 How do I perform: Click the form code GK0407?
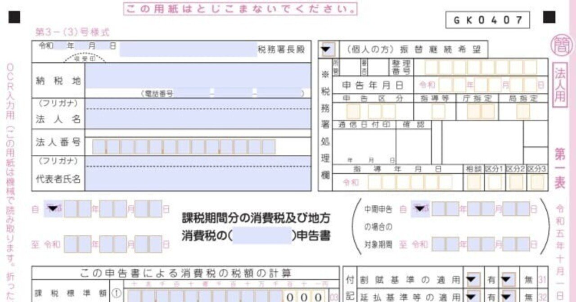coord(488,20)
